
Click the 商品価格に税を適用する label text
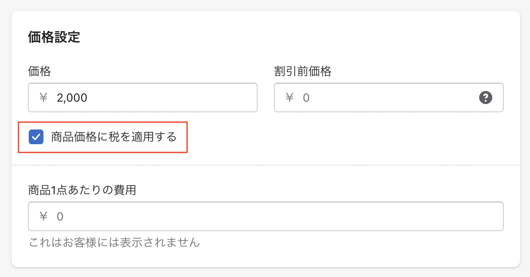click(x=114, y=137)
